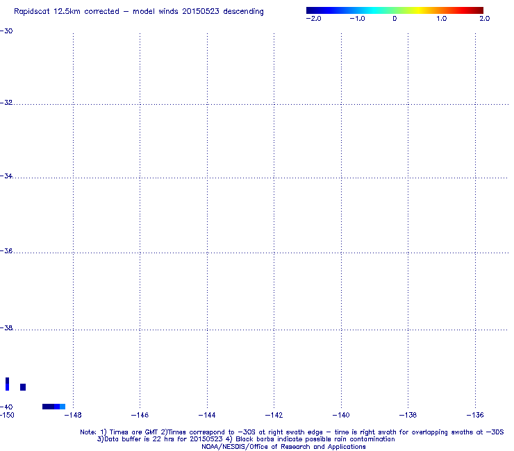514x451 pixels.
Task: Click the -138 longitude axis label
Action: (408, 416)
